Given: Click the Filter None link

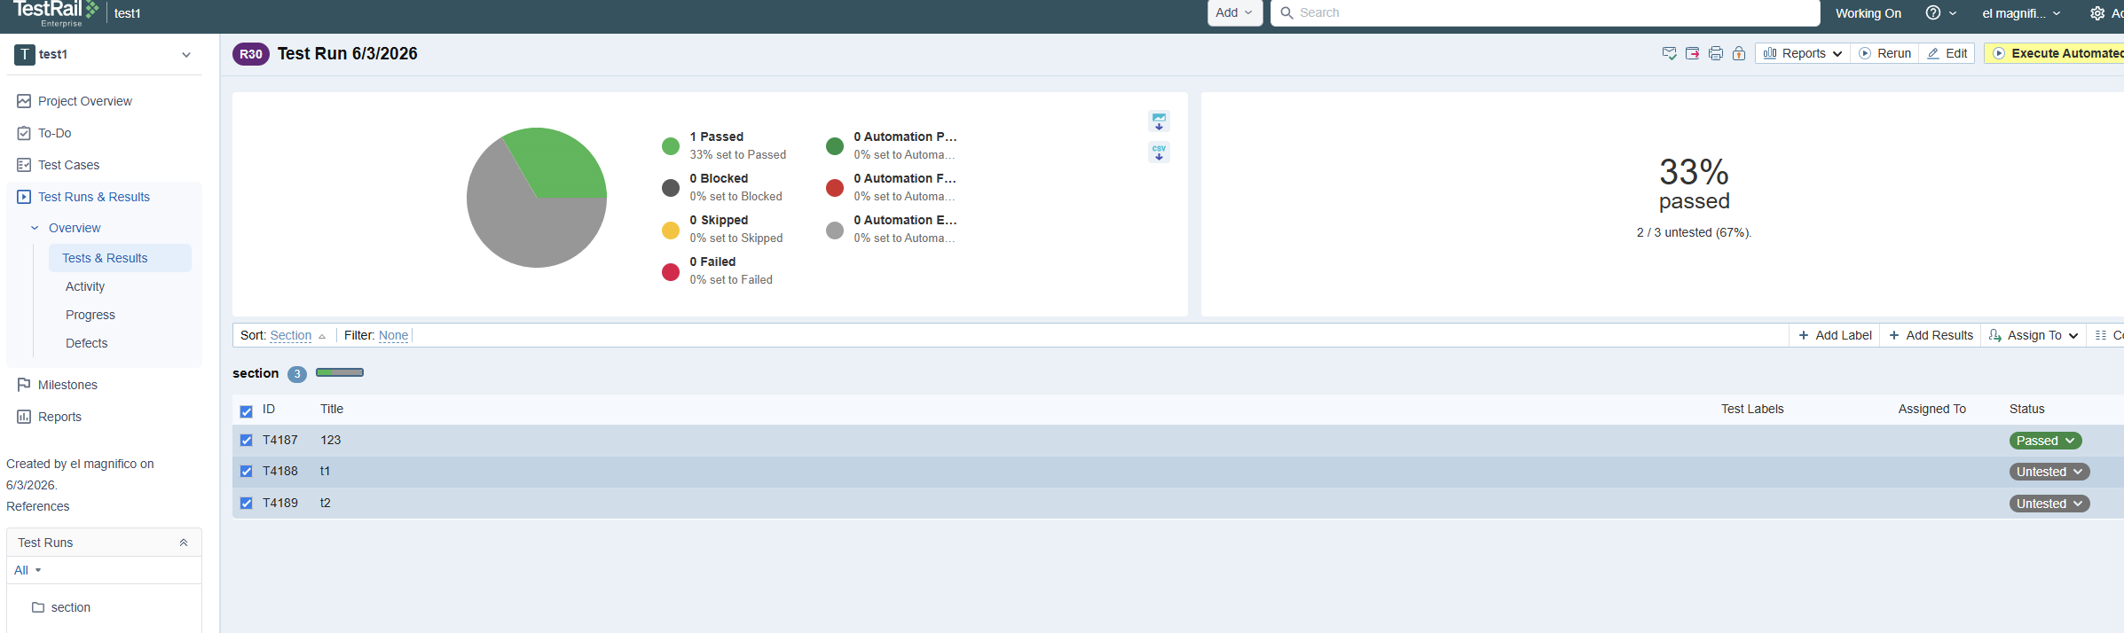Looking at the screenshot, I should (394, 335).
